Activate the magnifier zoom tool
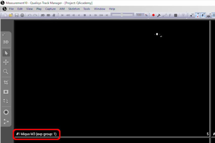This screenshot has height=143, width=215. point(6,72)
